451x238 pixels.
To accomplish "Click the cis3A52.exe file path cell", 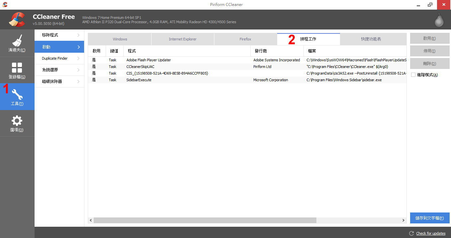I will click(356, 73).
